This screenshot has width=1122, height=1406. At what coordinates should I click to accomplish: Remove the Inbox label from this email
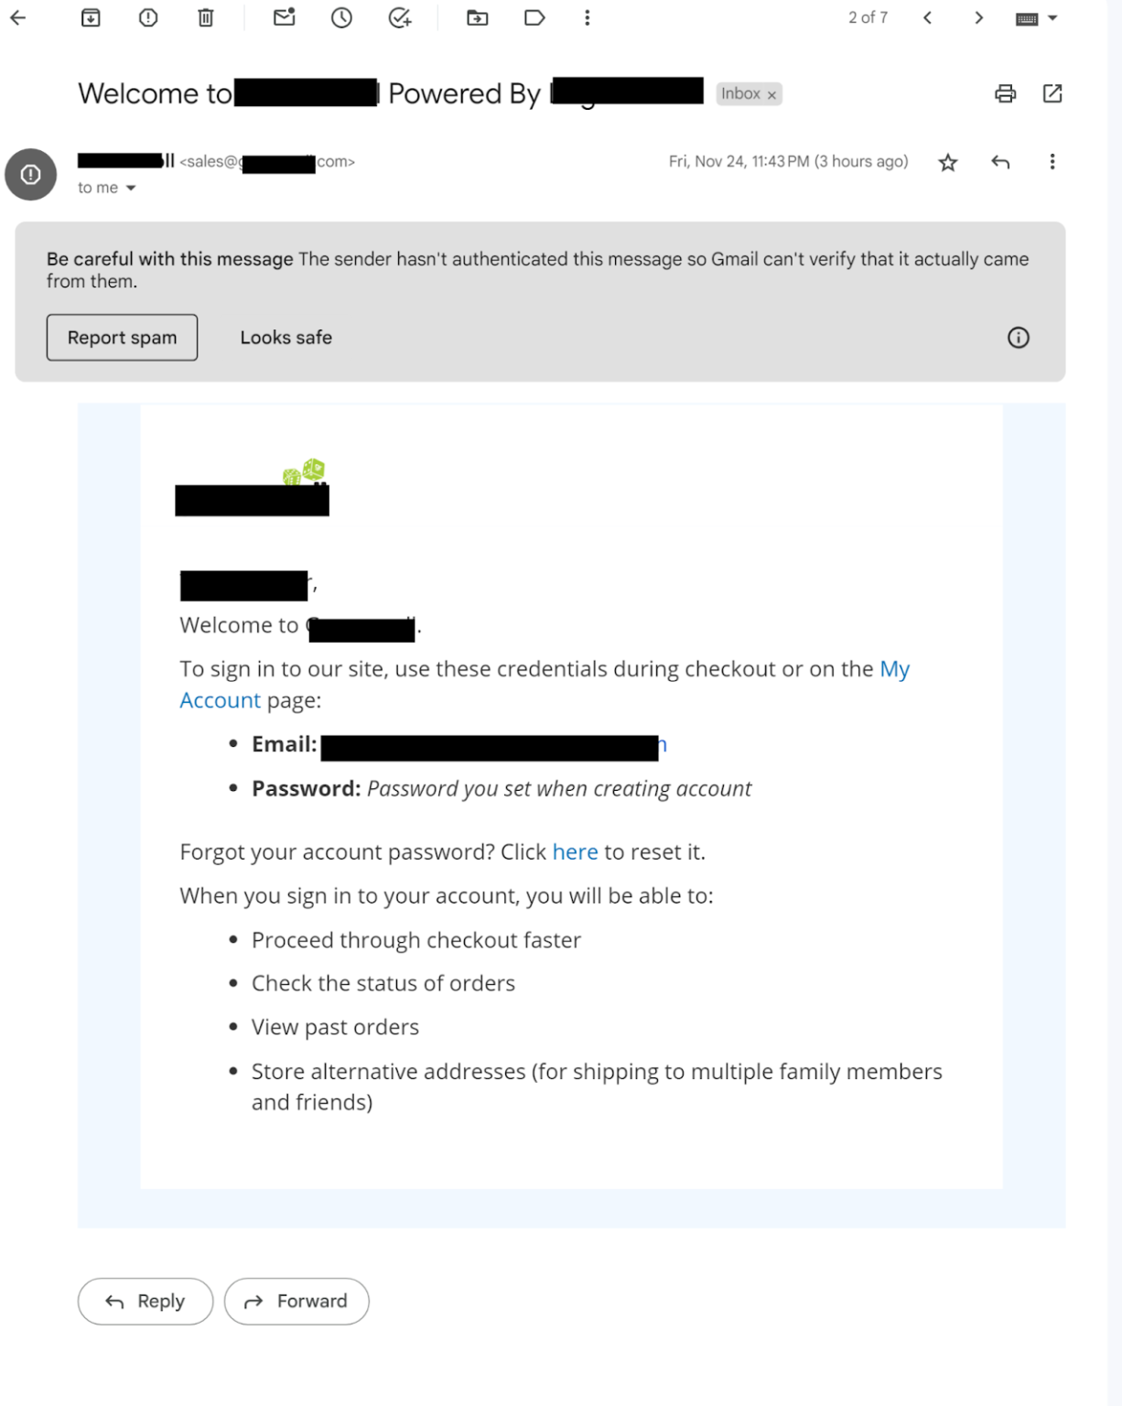tap(771, 93)
